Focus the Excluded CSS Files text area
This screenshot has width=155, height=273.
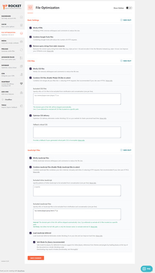77,99
